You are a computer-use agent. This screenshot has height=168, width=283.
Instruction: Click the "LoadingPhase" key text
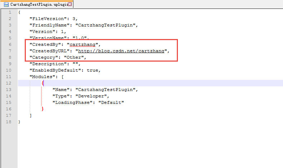(72, 102)
